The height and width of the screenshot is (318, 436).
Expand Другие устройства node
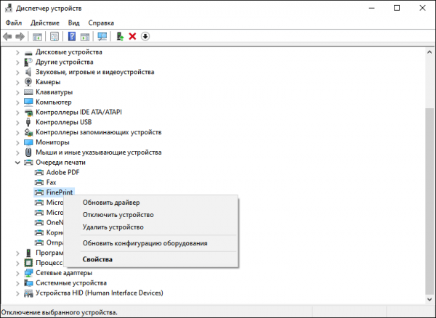pos(17,62)
